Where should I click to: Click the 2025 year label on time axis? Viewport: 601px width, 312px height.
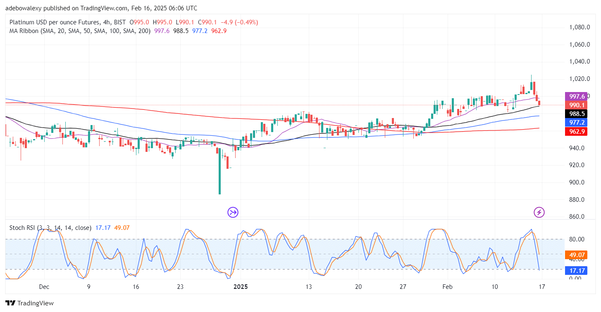coord(241,287)
